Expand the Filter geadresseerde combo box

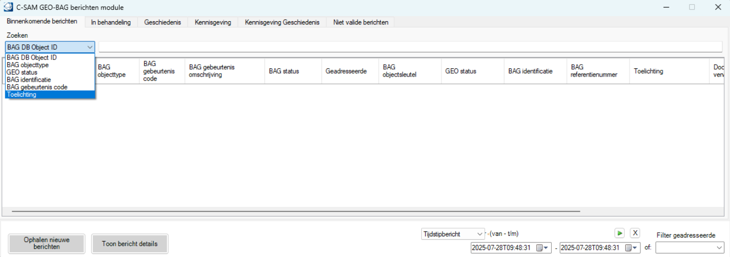click(x=719, y=248)
